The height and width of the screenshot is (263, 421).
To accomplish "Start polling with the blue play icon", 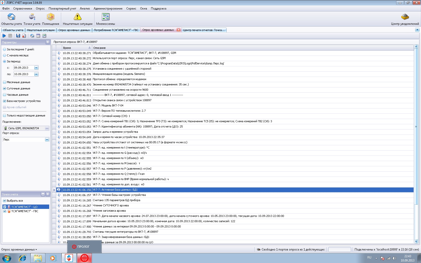I will click(4, 36).
